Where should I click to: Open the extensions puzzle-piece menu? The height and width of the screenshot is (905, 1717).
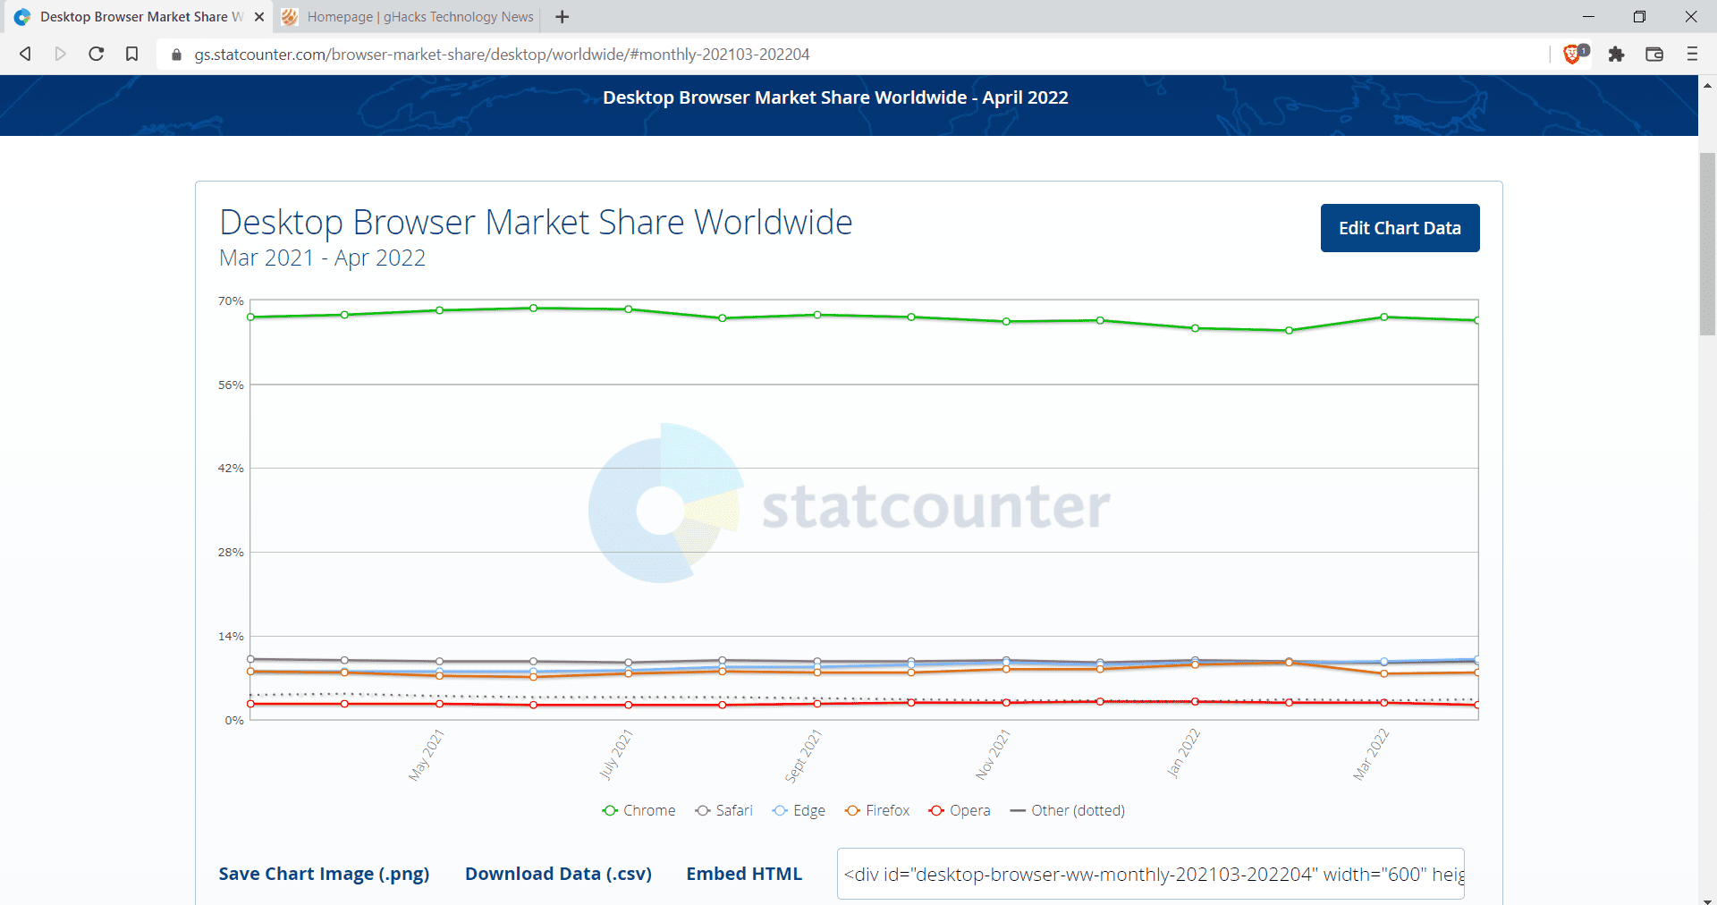coord(1617,54)
